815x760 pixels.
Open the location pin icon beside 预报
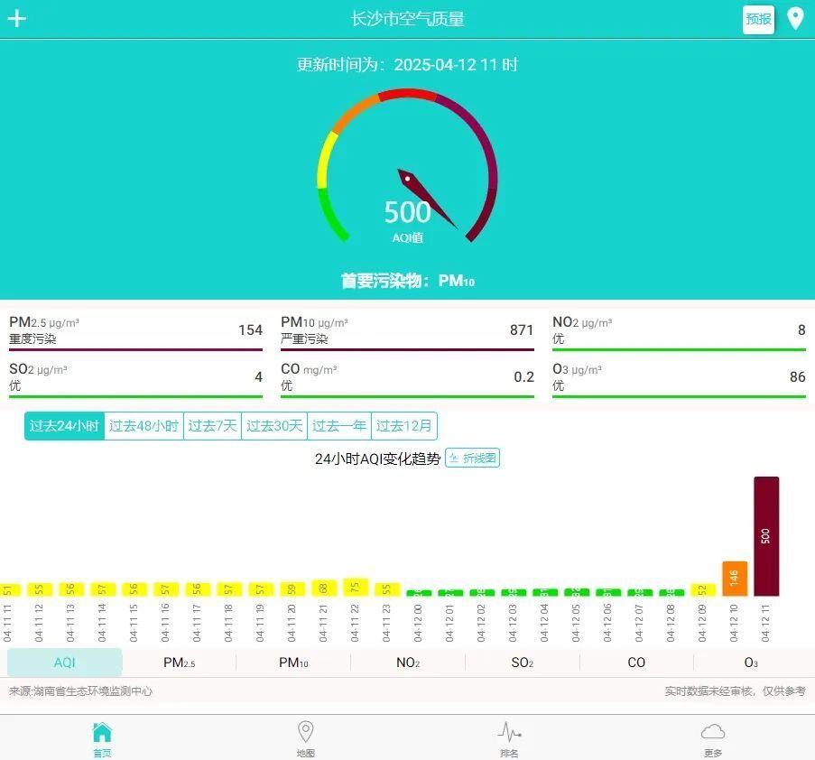pos(795,18)
